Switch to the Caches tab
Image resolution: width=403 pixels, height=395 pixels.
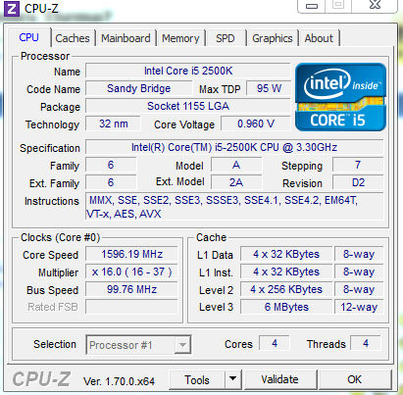click(x=73, y=38)
